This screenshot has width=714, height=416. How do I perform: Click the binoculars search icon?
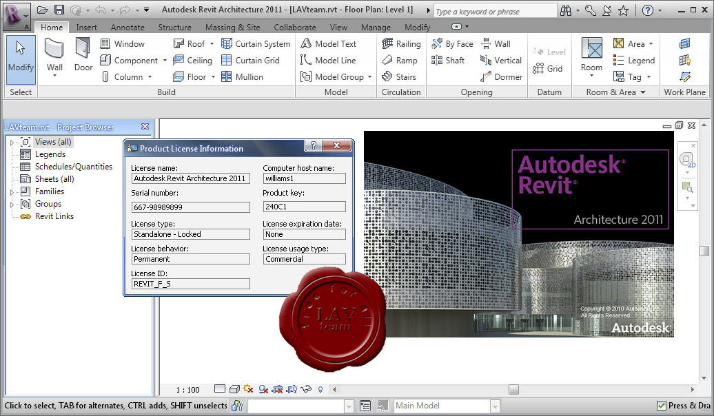566,10
